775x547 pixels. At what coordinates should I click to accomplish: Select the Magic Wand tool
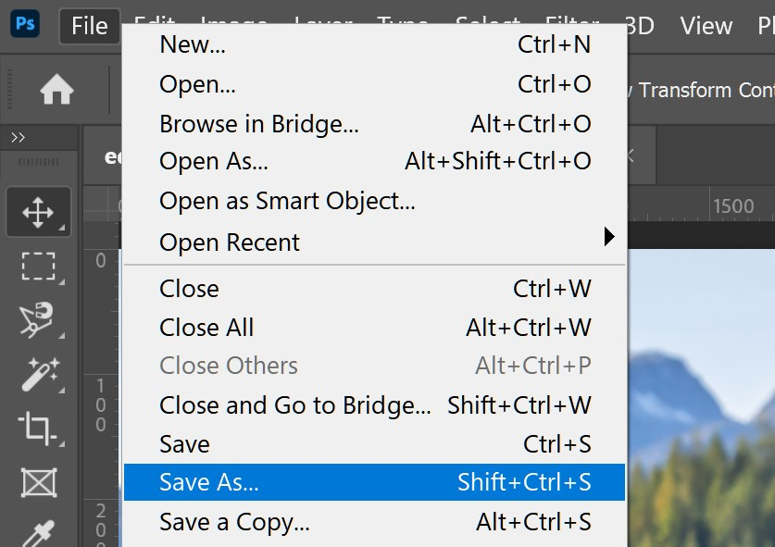pyautogui.click(x=38, y=373)
